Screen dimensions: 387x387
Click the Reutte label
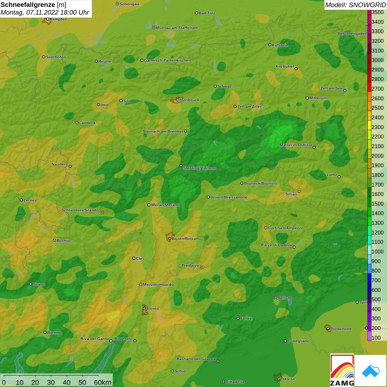(105, 61)
